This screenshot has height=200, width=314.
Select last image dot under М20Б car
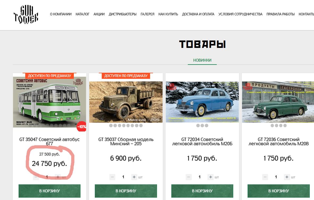206,126
